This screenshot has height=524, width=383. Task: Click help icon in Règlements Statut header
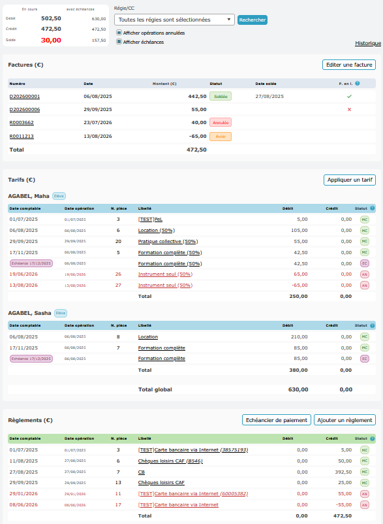pyautogui.click(x=373, y=438)
